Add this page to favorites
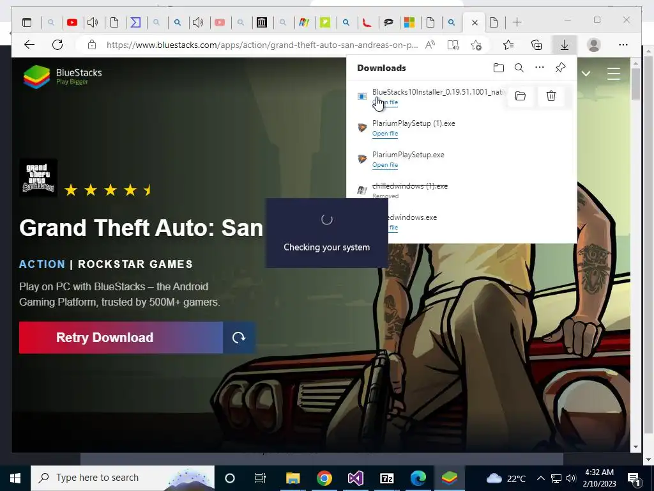Screen dimensions: 654x491 476,45
